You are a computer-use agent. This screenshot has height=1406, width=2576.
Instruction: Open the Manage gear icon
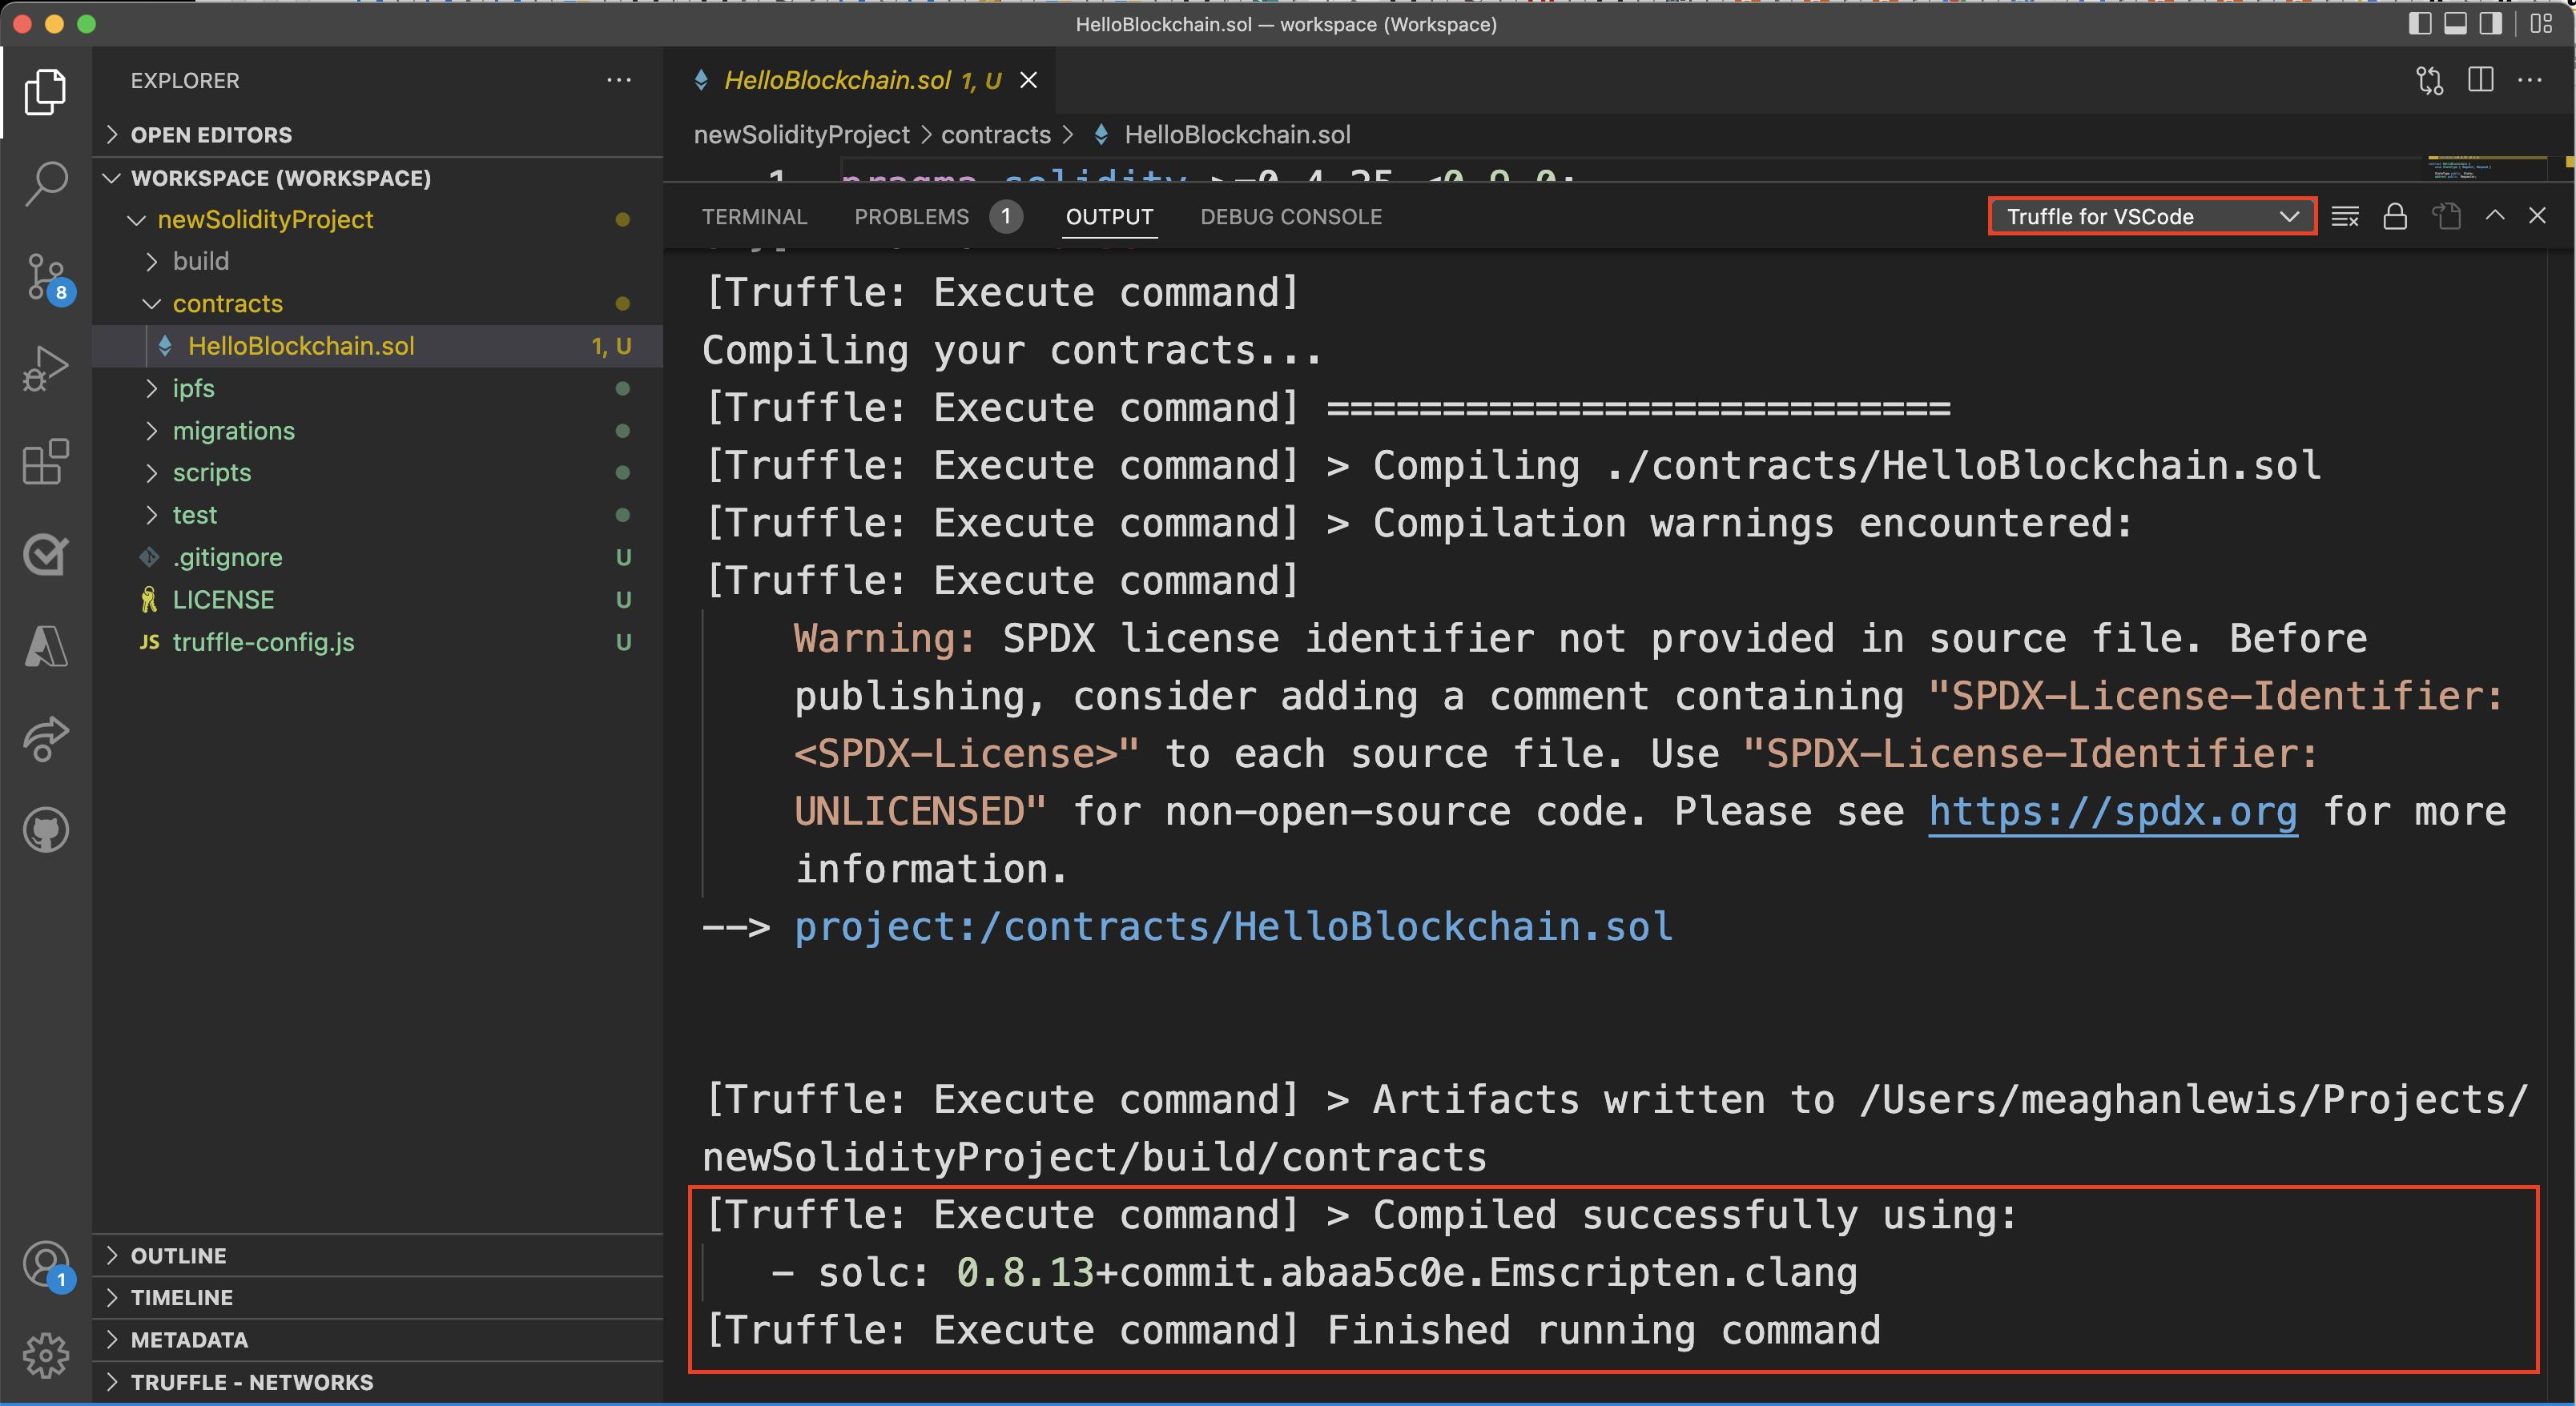pos(45,1356)
